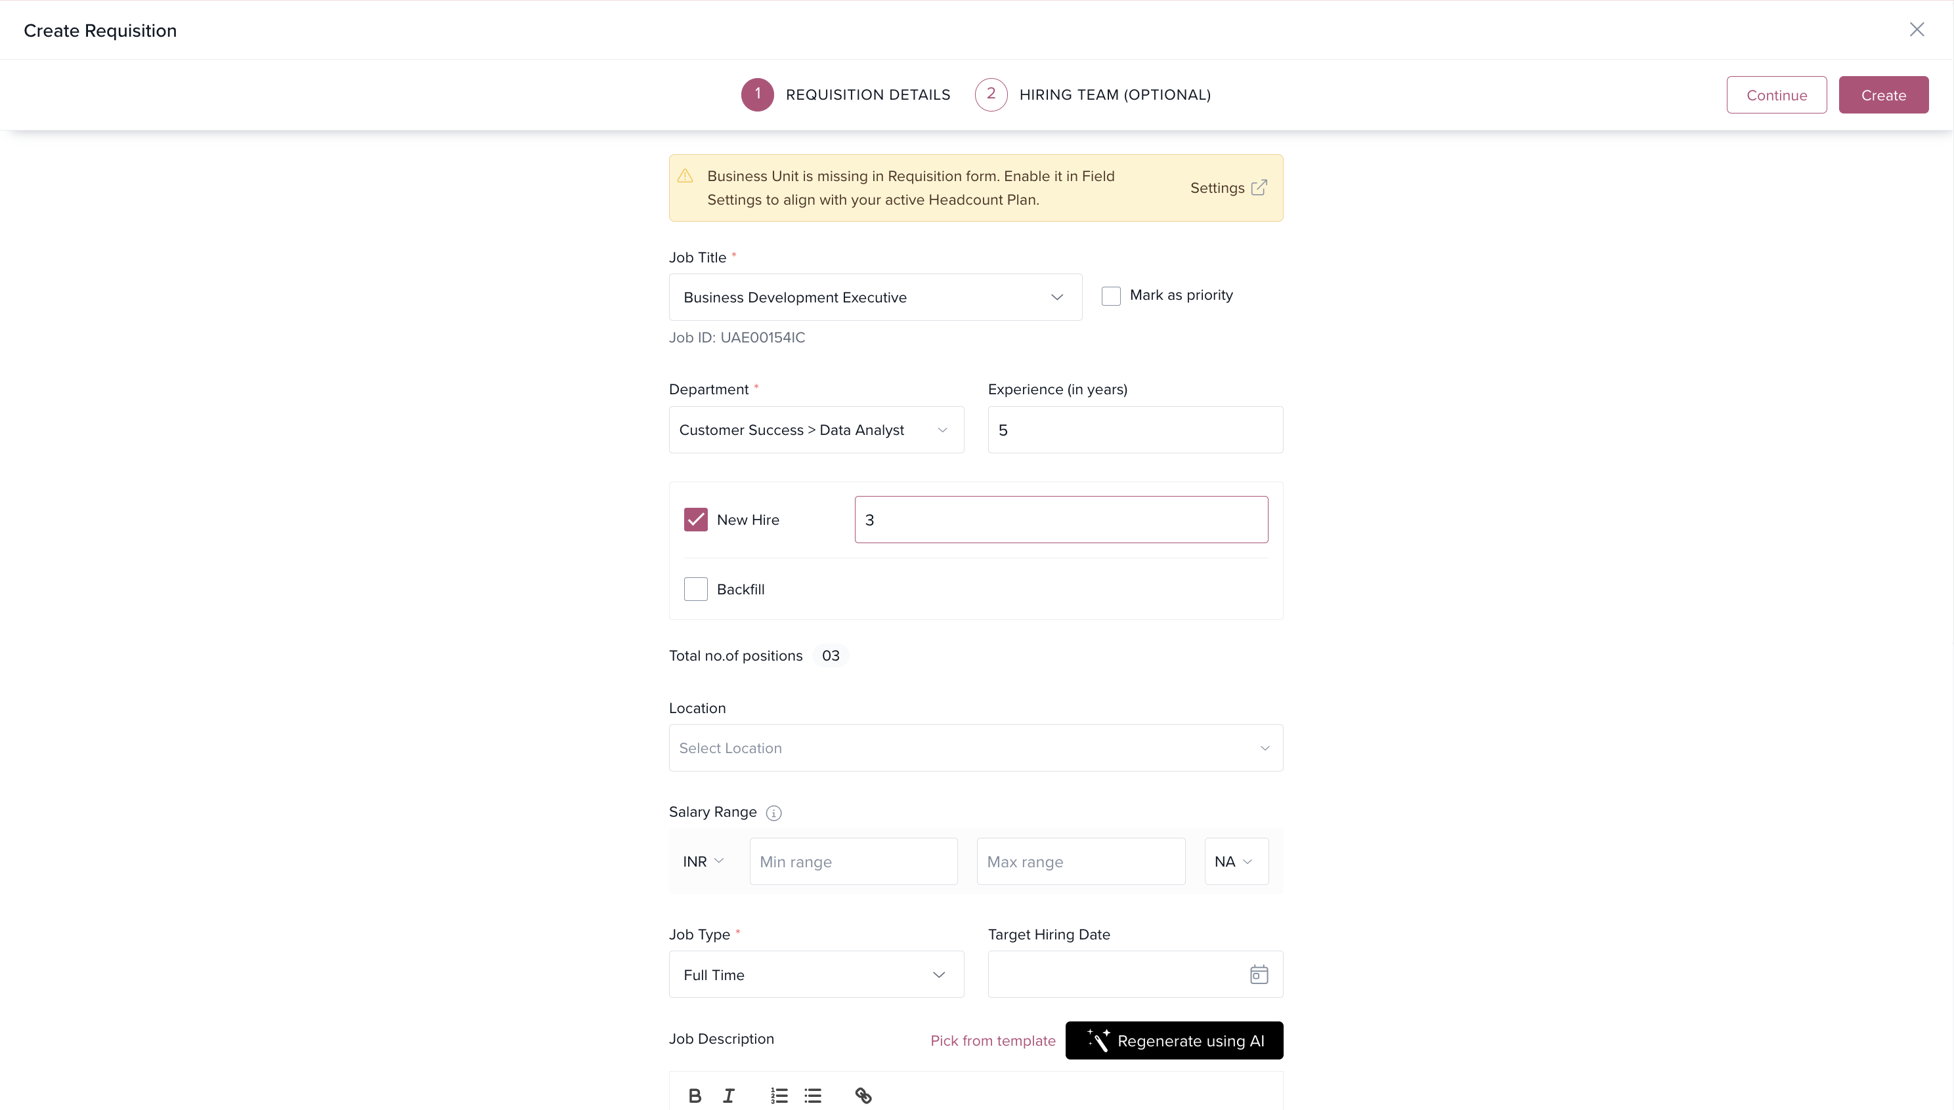Click the Min range salary field

pos(853,861)
